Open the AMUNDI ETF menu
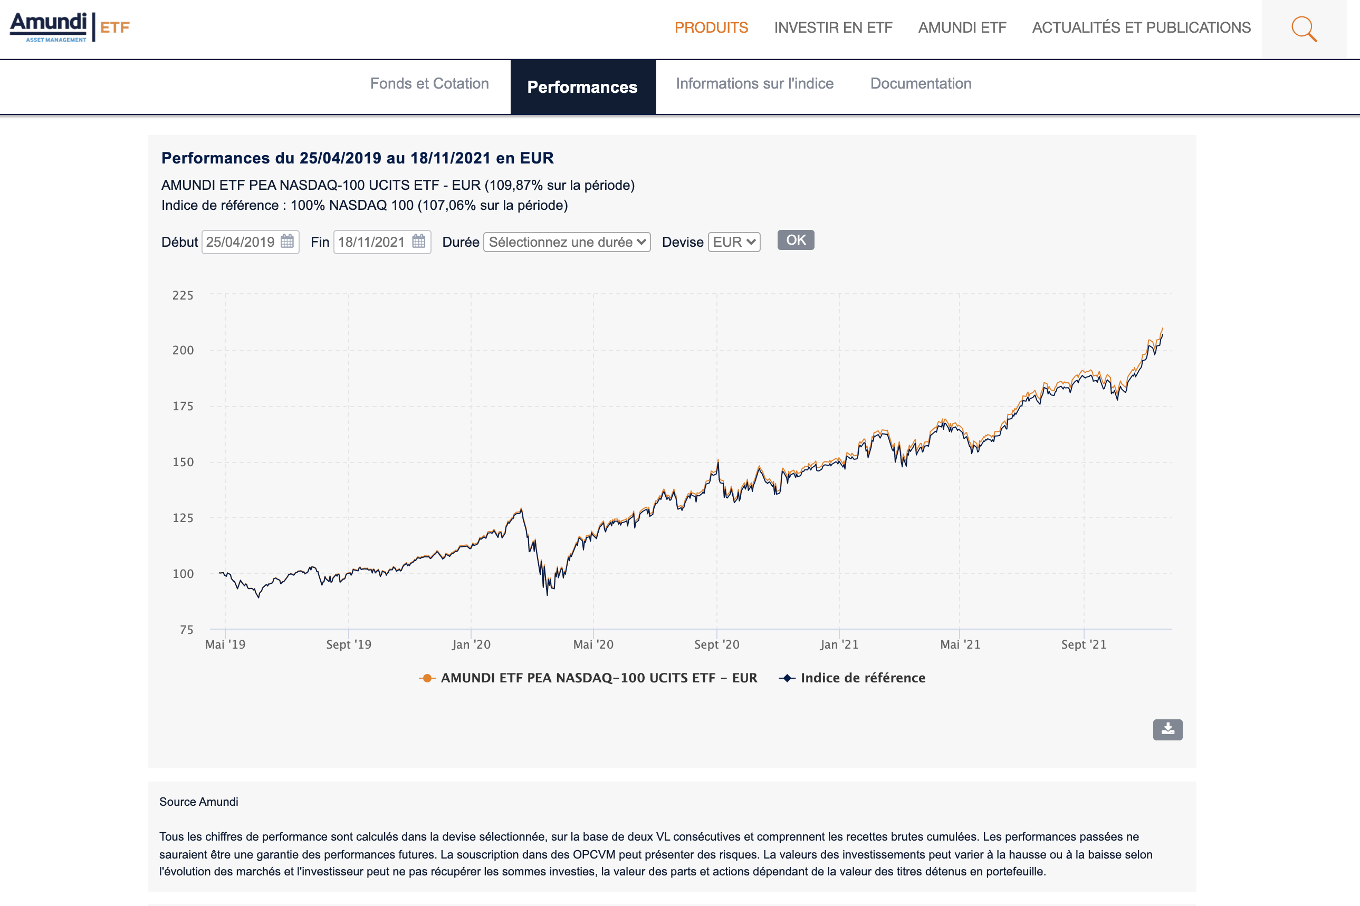 pos(962,28)
